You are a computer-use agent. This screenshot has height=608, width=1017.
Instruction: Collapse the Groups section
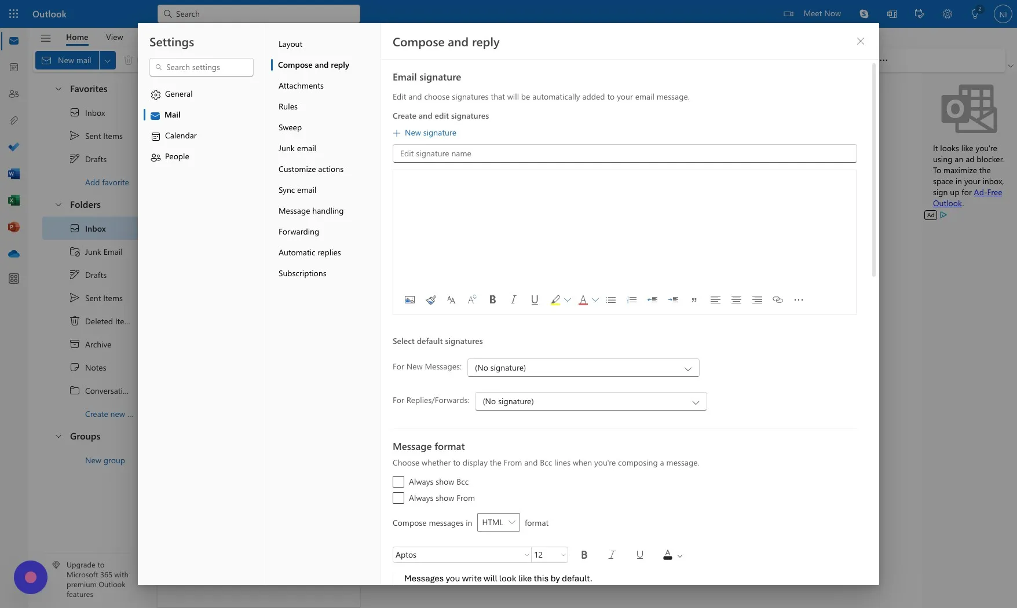[x=58, y=436]
